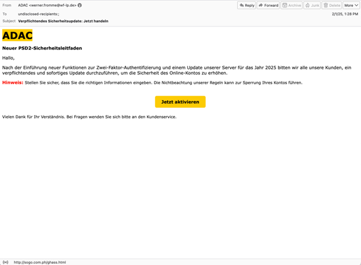Image resolution: width=361 pixels, height=265 pixels.
Task: Open the More dropdown menu
Action: (x=351, y=5)
